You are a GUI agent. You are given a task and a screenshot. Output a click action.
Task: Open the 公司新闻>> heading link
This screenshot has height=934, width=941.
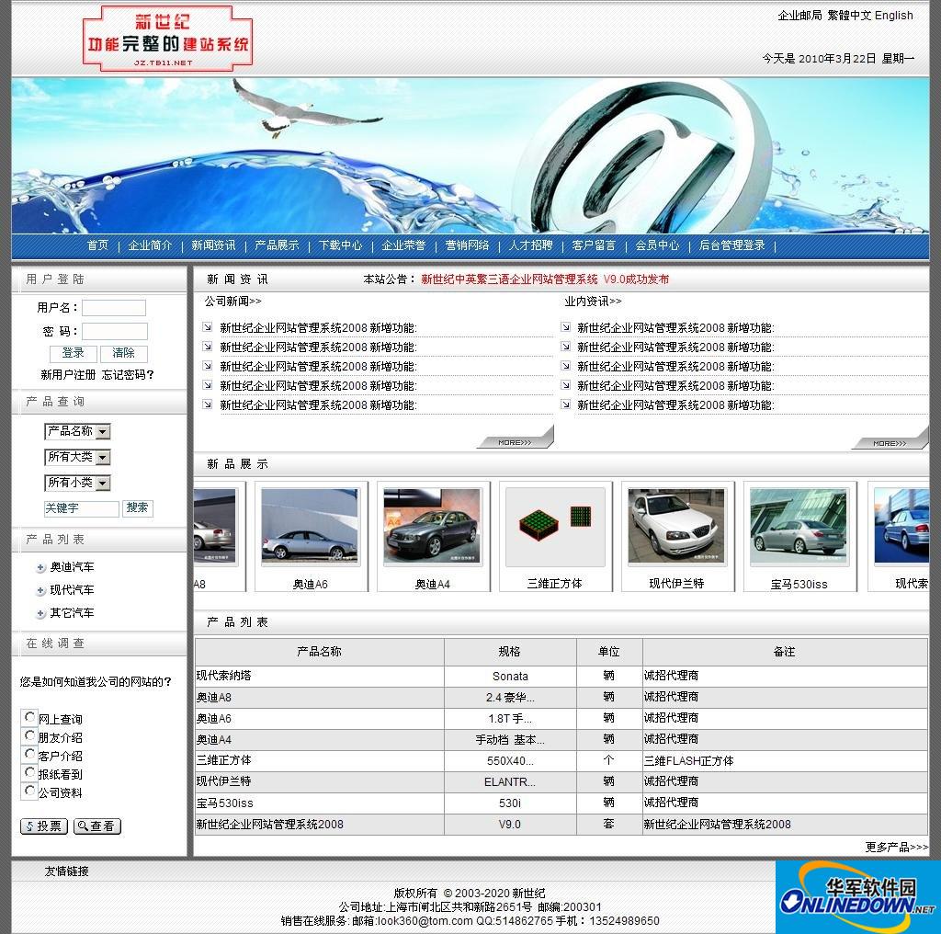tap(232, 302)
